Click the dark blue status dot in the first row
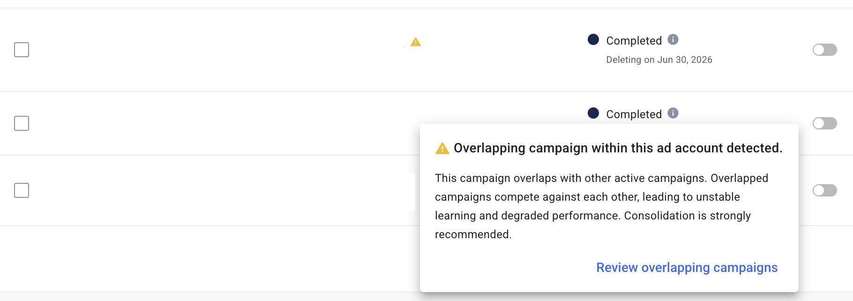 593,40
